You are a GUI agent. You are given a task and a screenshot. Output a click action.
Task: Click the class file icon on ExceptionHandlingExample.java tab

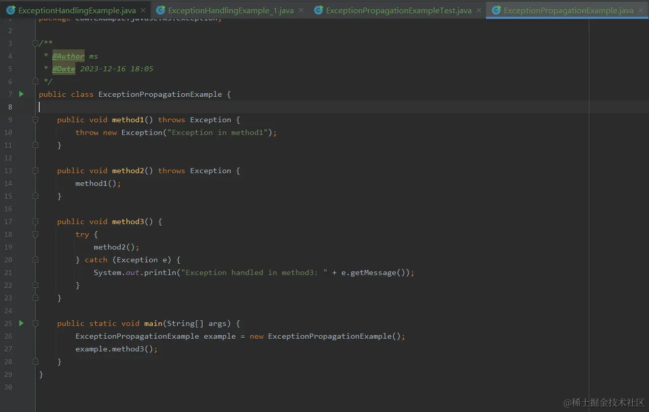pos(10,10)
